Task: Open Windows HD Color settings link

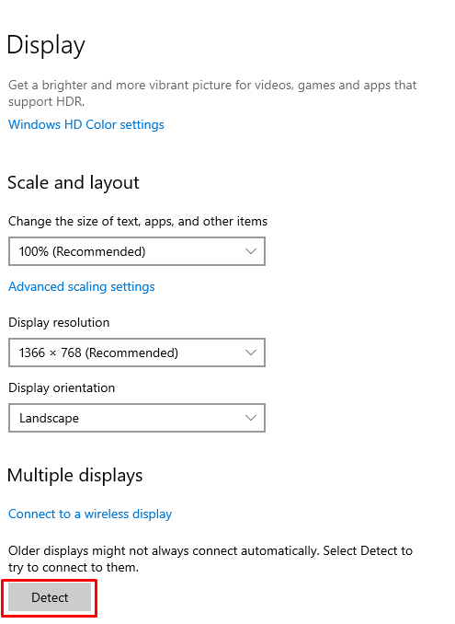Action: point(86,124)
